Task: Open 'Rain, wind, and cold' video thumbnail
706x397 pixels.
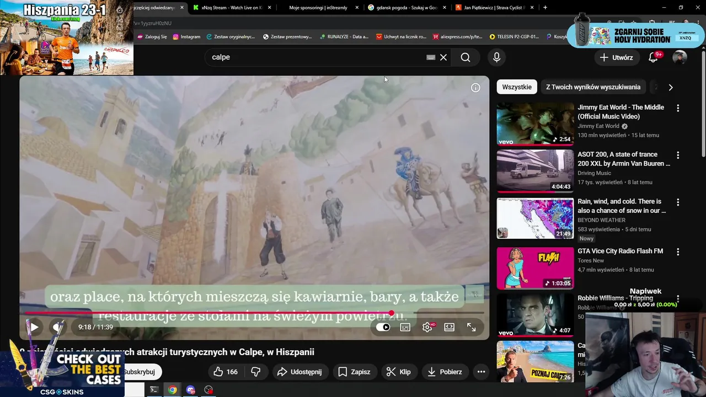Action: point(535,218)
